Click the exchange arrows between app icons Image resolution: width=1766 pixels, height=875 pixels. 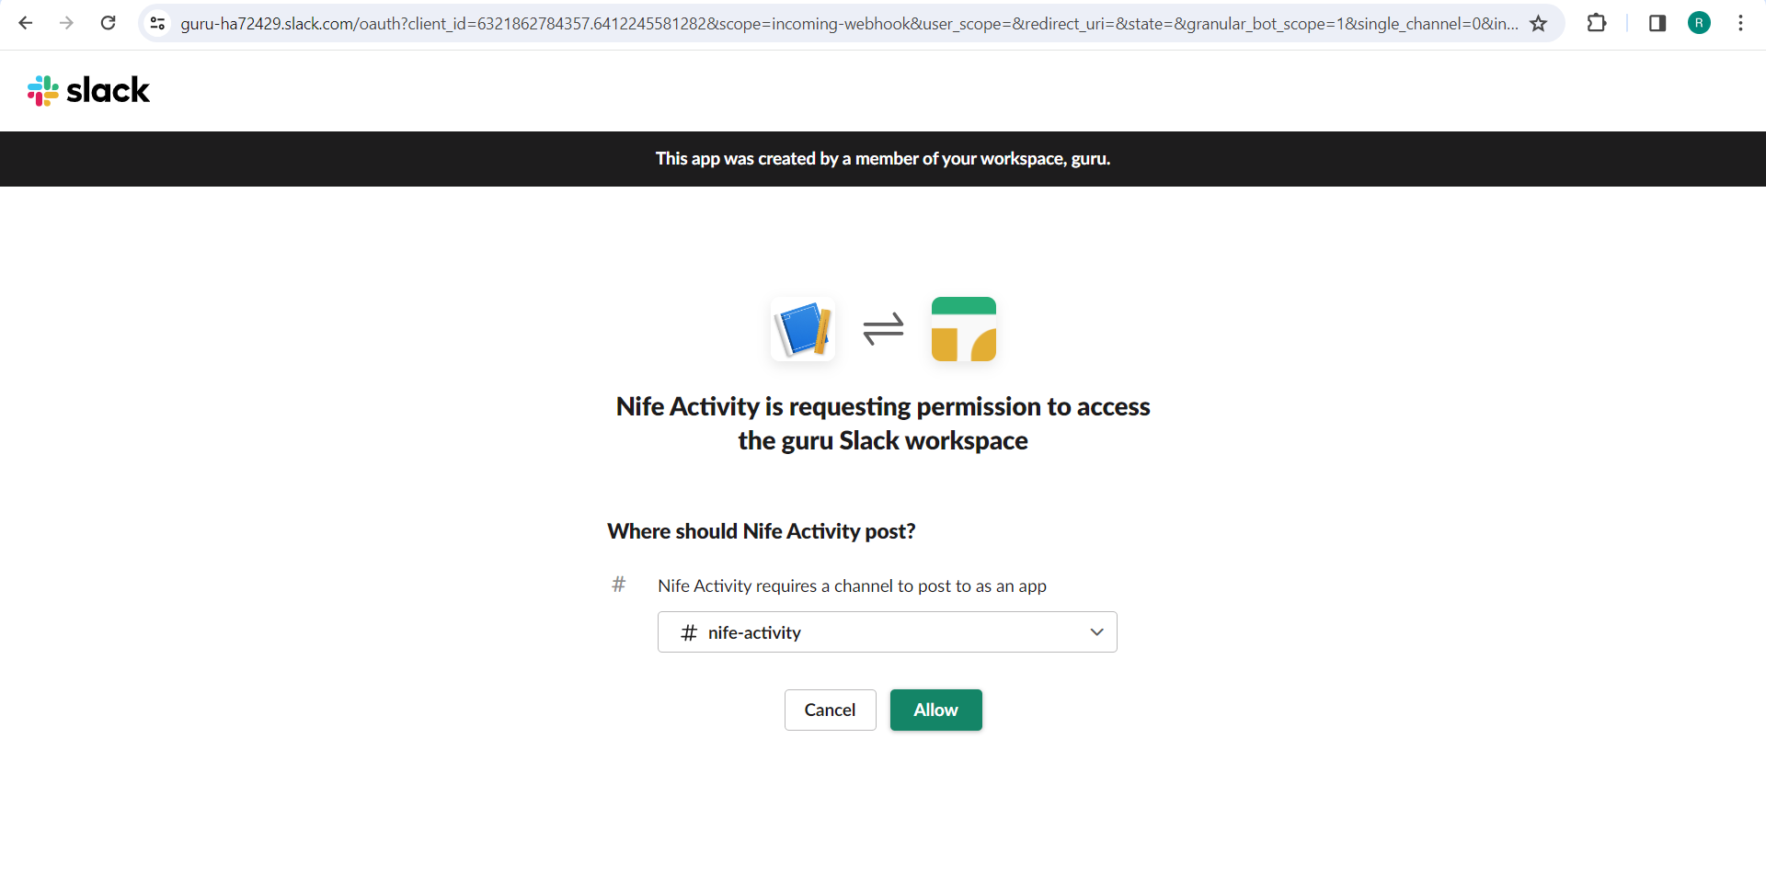coord(883,329)
